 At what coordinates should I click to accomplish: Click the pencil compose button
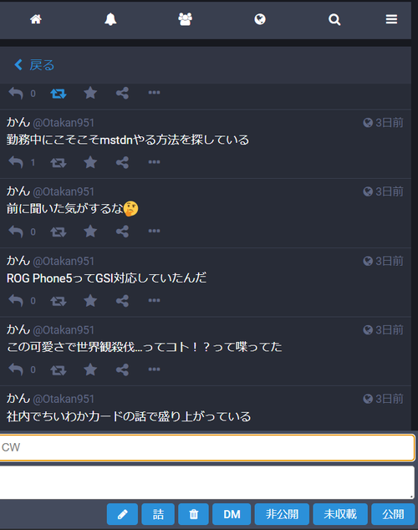[122, 514]
